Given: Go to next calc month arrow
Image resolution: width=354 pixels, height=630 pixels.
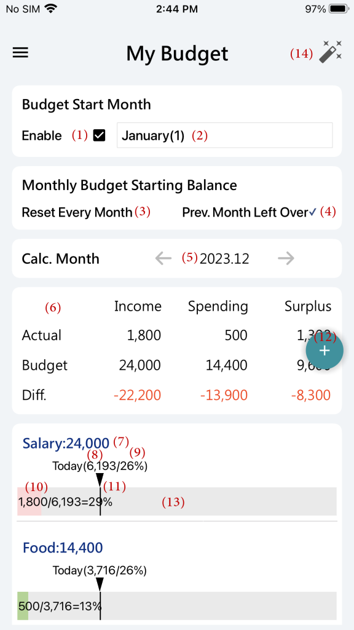Looking at the screenshot, I should coord(286,258).
